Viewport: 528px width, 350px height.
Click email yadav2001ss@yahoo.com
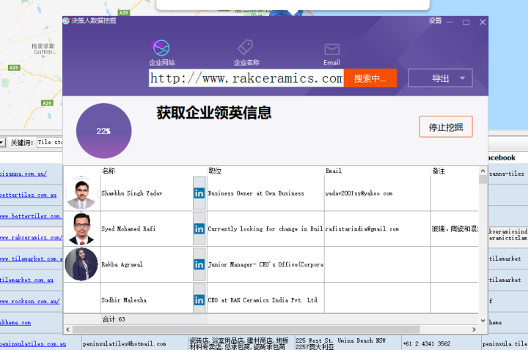[359, 193]
